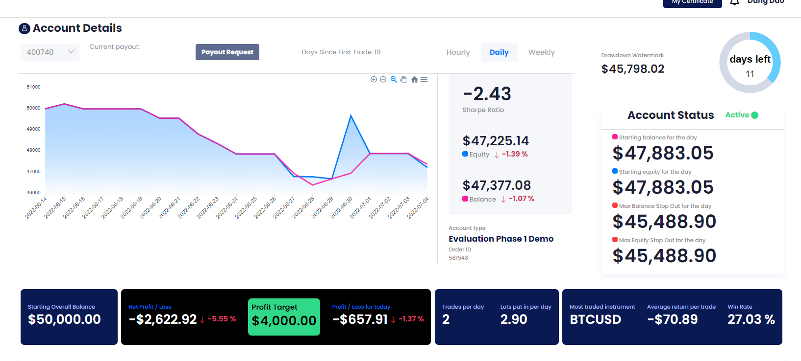The height and width of the screenshot is (361, 801).
Task: Click Balance down arrow icon
Action: (x=503, y=199)
